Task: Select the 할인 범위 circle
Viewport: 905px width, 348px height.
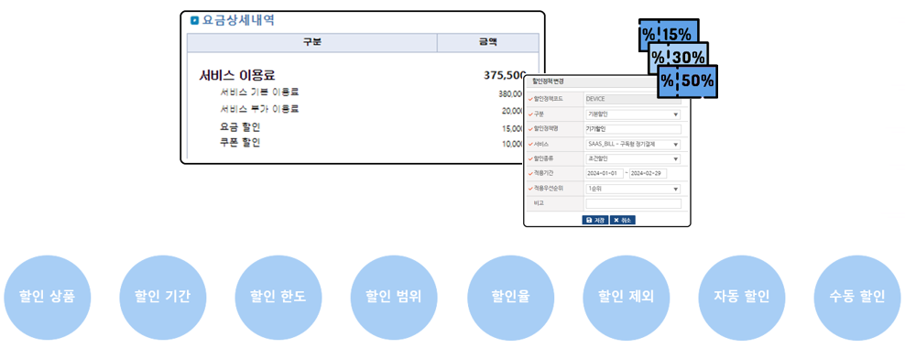Action: [394, 298]
